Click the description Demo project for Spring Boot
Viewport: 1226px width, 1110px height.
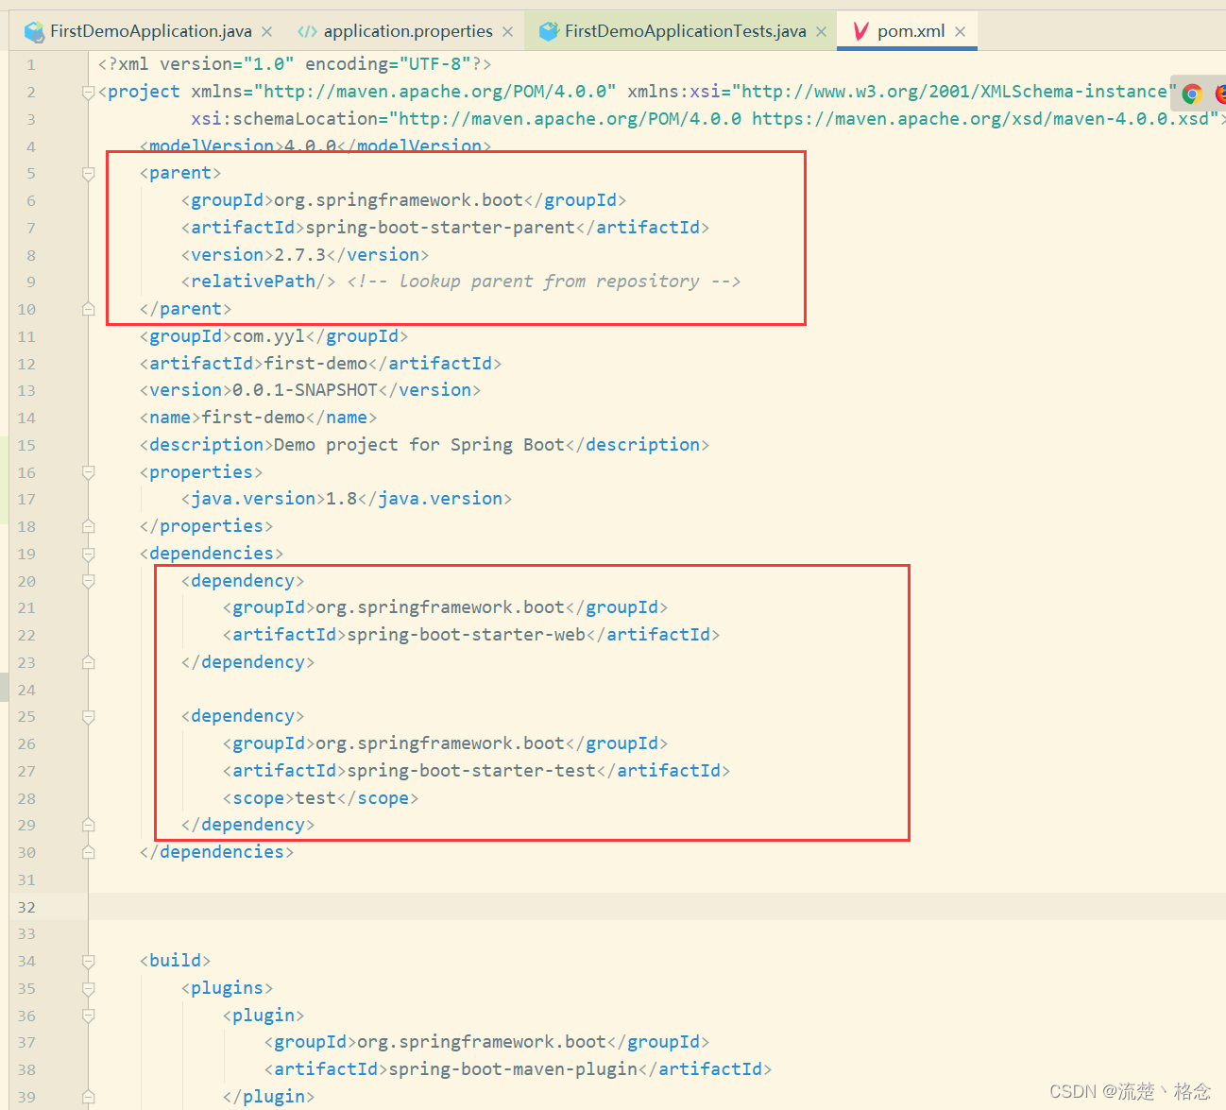[x=418, y=445]
